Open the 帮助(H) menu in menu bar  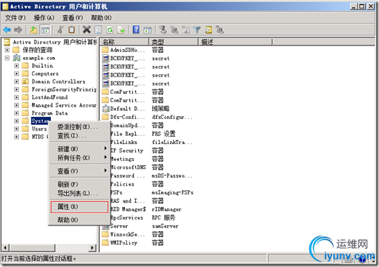(x=101, y=18)
